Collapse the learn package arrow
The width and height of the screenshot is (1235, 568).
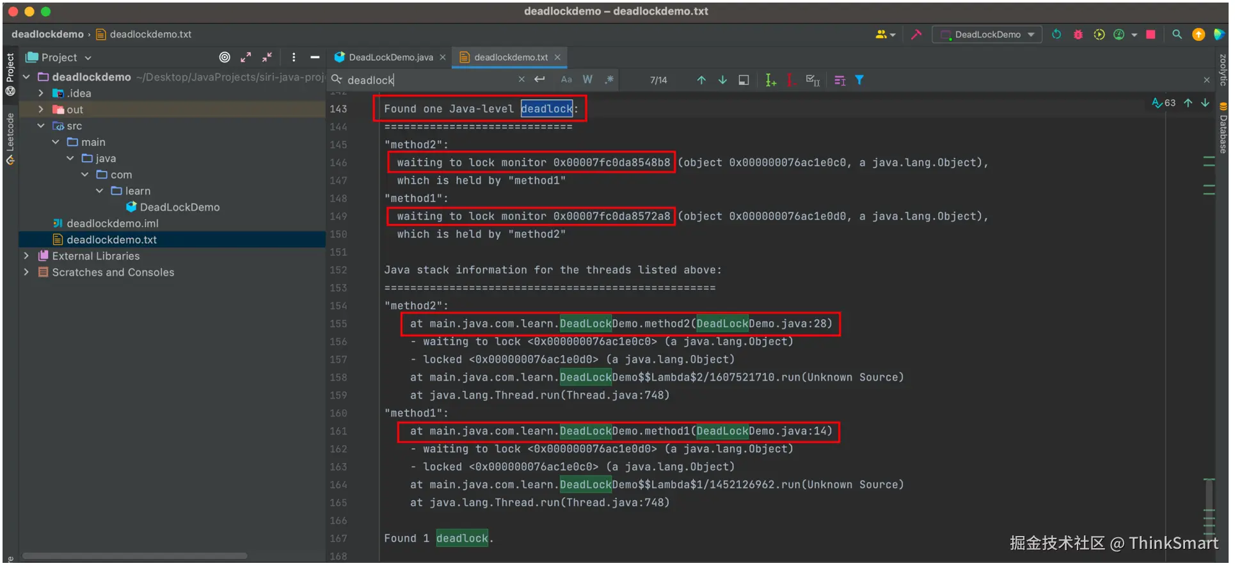[100, 191]
